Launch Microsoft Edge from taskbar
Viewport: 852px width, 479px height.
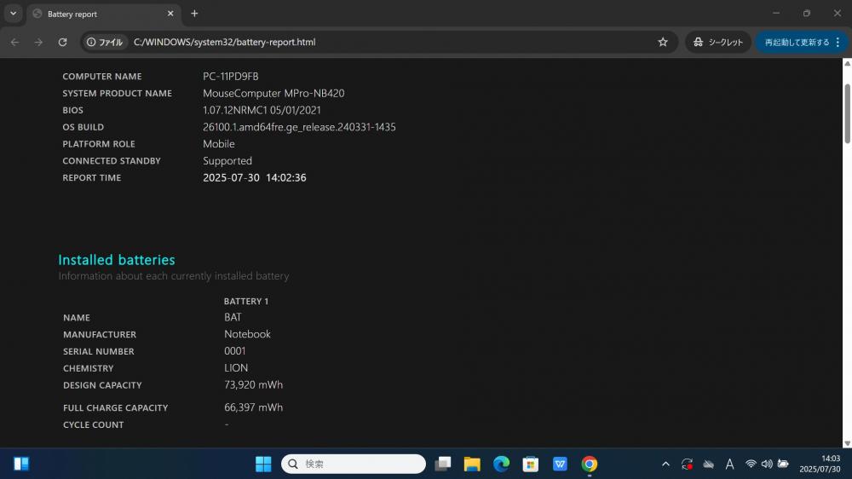point(502,464)
